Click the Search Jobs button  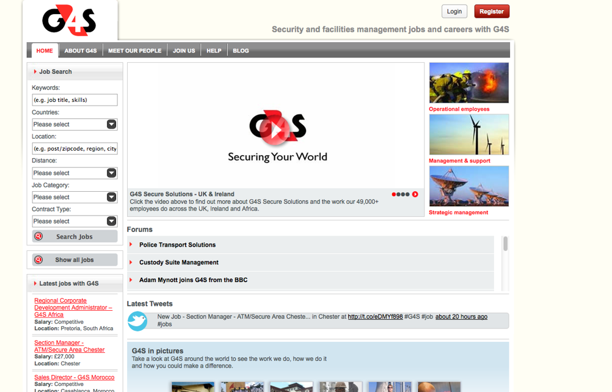(75, 236)
